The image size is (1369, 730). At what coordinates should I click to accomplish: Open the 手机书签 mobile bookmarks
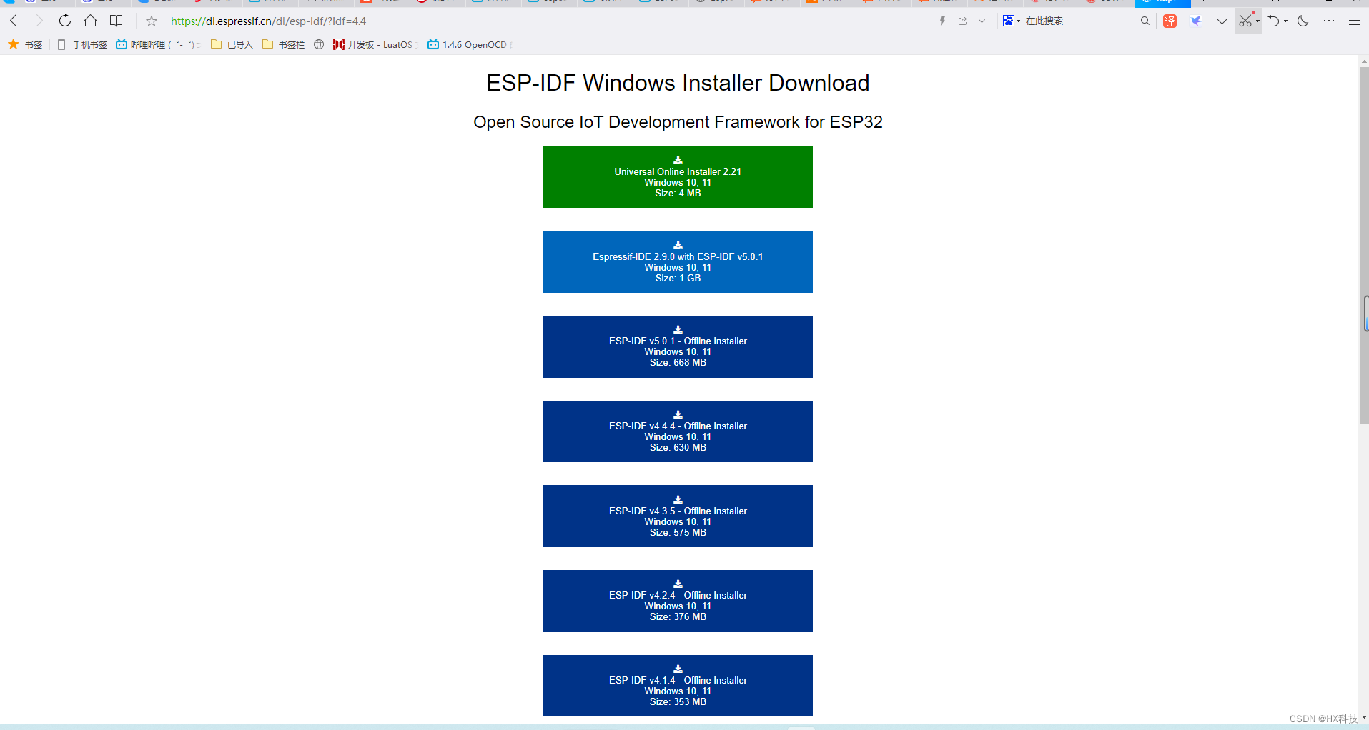tap(82, 44)
